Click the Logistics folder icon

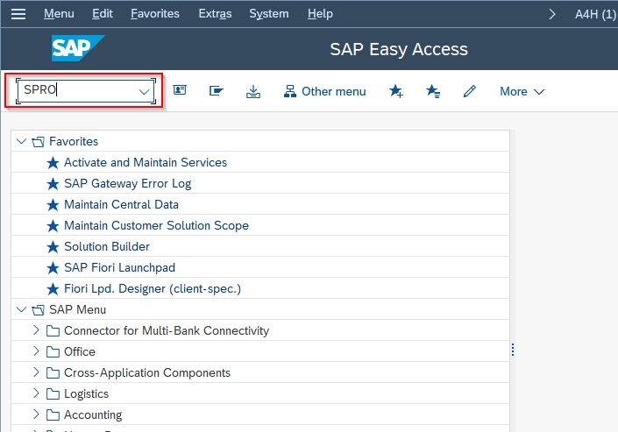coord(53,393)
